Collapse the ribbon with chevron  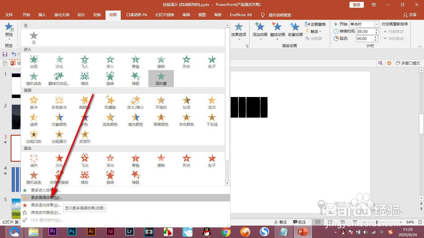pyautogui.click(x=420, y=46)
